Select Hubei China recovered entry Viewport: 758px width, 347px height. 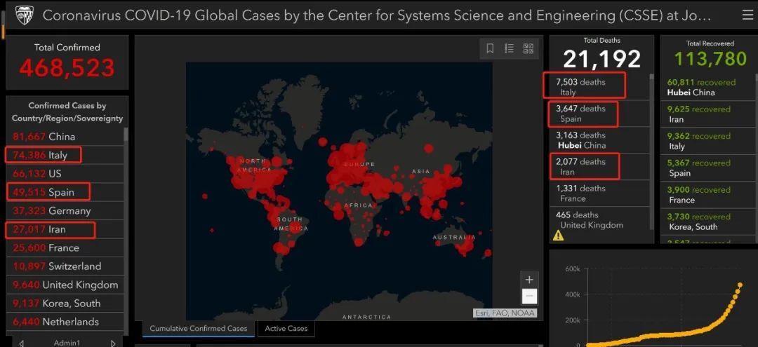coord(707,88)
